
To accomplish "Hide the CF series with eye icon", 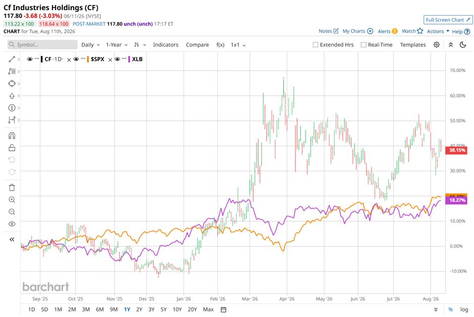I will pyautogui.click(x=30, y=59).
